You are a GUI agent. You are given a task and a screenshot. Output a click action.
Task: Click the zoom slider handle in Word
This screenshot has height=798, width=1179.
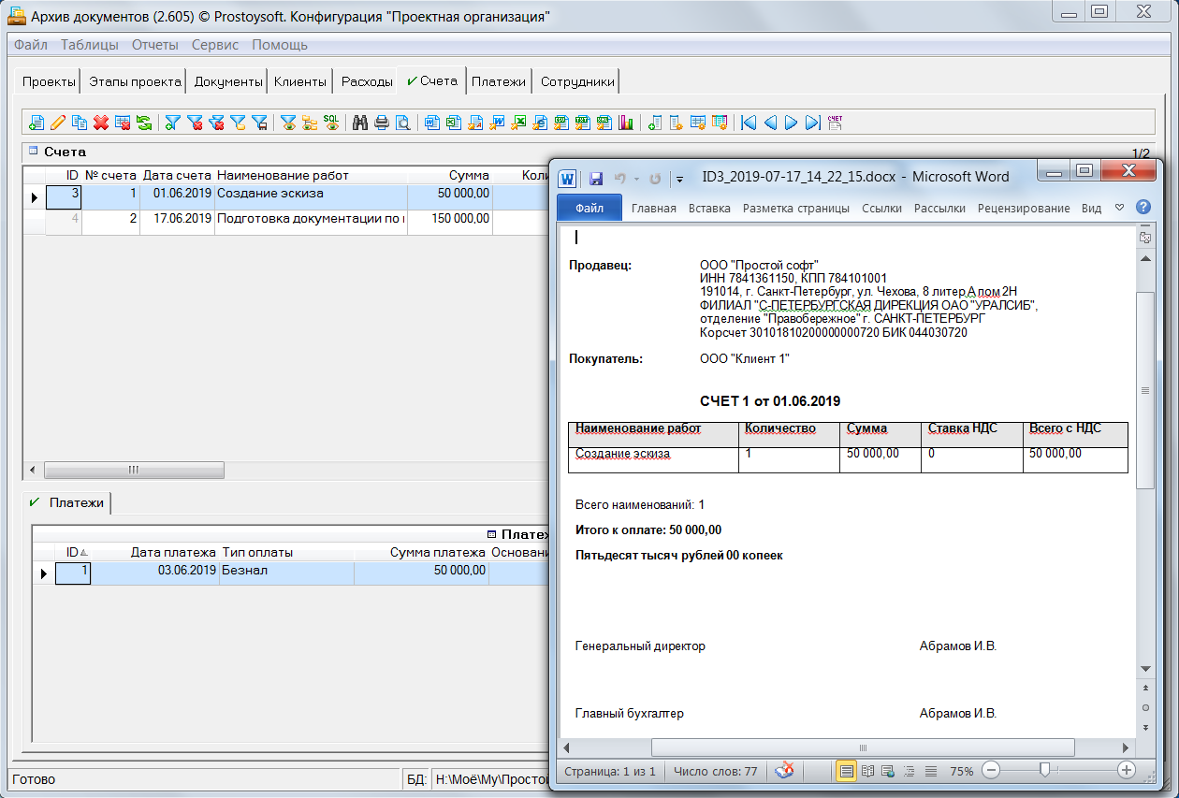tap(1044, 770)
